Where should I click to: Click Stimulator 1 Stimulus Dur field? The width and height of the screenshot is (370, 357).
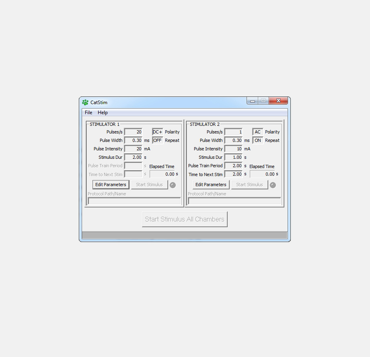coord(133,157)
